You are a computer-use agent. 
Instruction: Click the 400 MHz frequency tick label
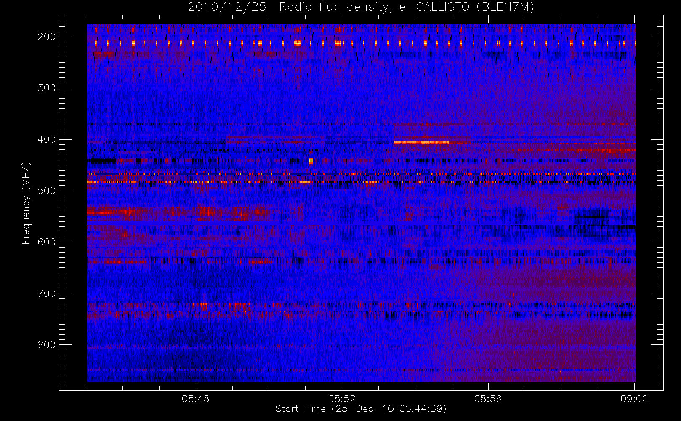[x=47, y=139]
